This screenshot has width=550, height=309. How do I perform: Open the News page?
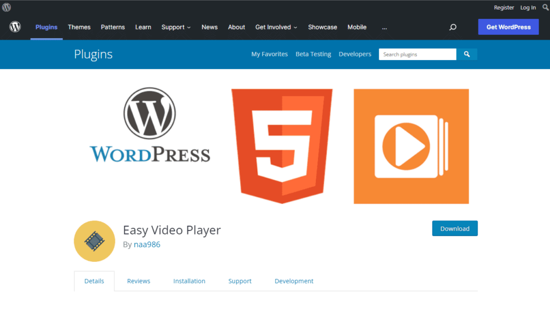[x=209, y=27]
